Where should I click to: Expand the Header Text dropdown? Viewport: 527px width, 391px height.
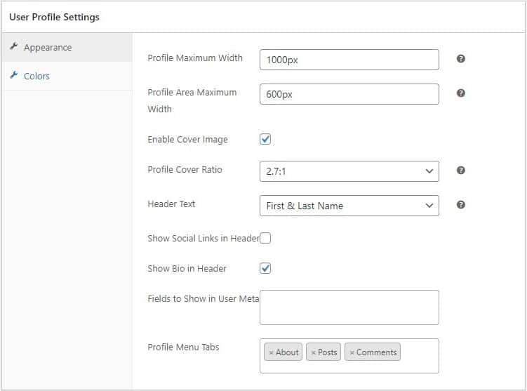[349, 205]
